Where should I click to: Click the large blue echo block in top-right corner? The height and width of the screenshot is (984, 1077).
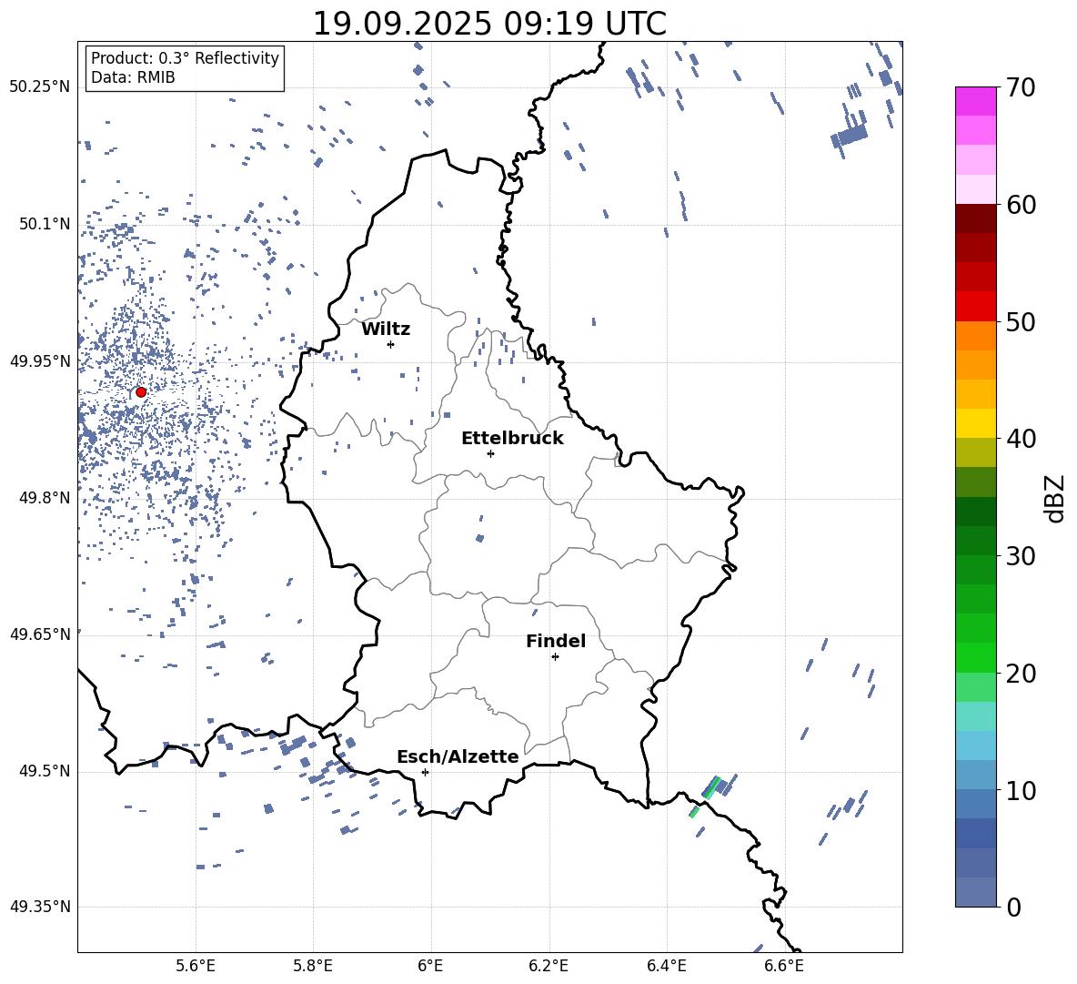tap(850, 135)
